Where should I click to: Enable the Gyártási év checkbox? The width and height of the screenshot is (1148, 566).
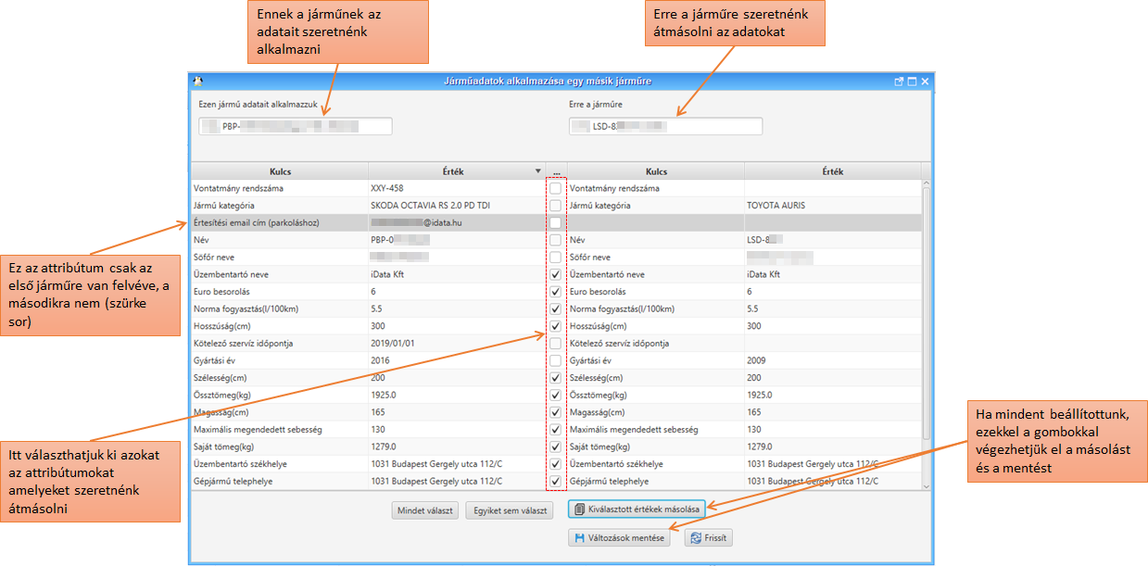555,360
